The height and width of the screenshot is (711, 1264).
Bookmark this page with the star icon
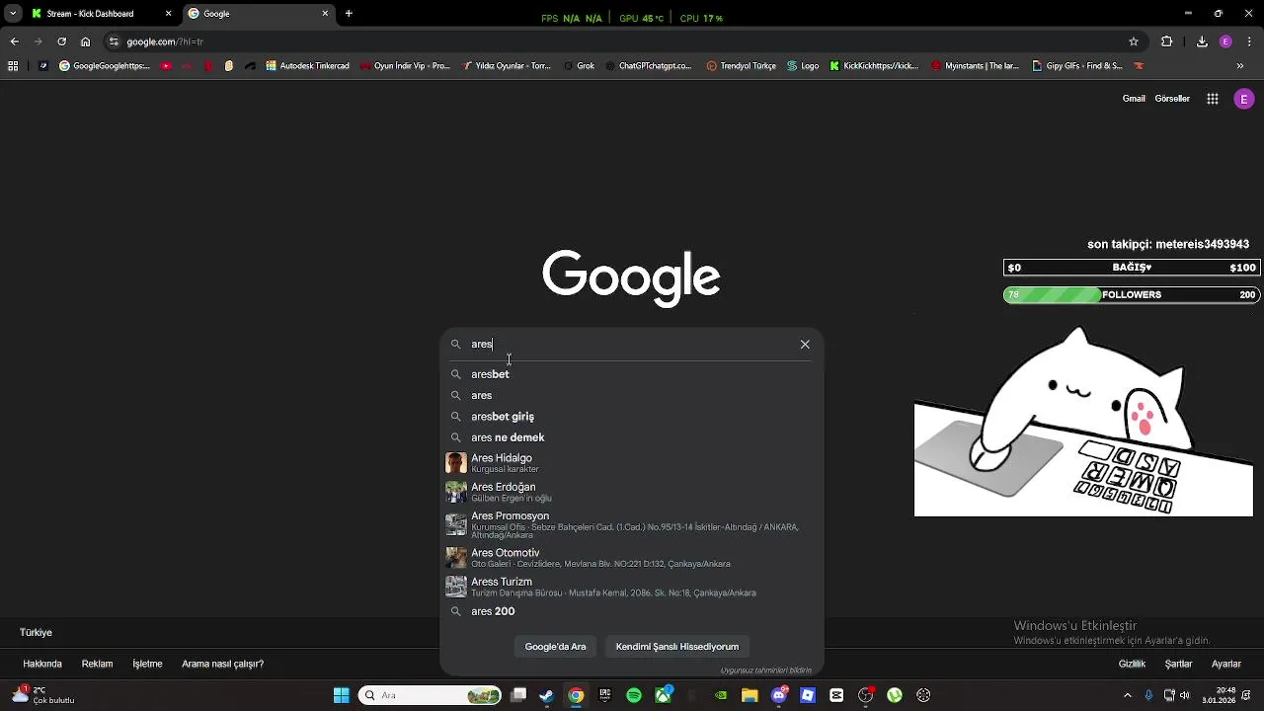point(1134,41)
